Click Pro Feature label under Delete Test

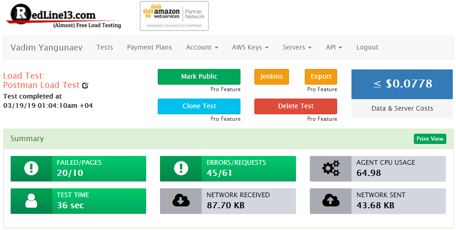tap(322, 119)
